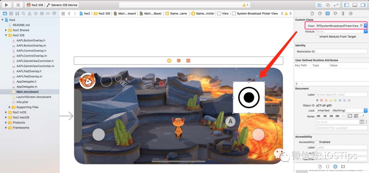The image size is (369, 173).
Task: Open the Class dropdown arrow
Action: [x=366, y=26]
